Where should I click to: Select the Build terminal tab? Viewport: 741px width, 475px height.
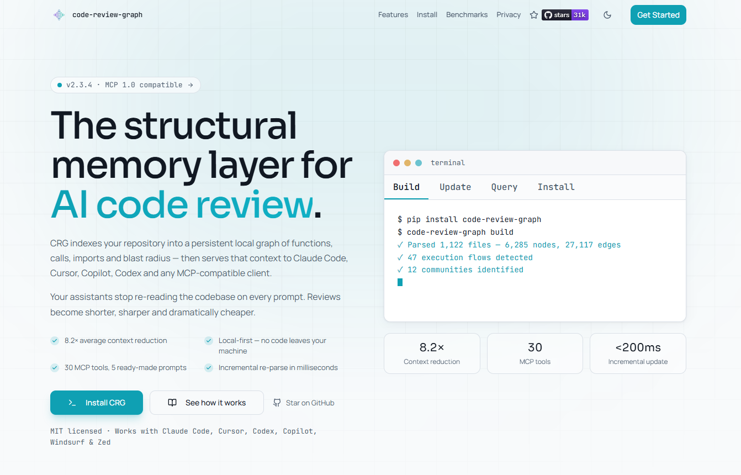point(406,187)
